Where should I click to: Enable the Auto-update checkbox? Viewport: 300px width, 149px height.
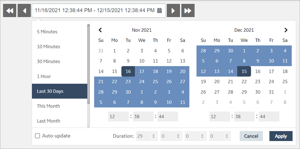pos(37,136)
